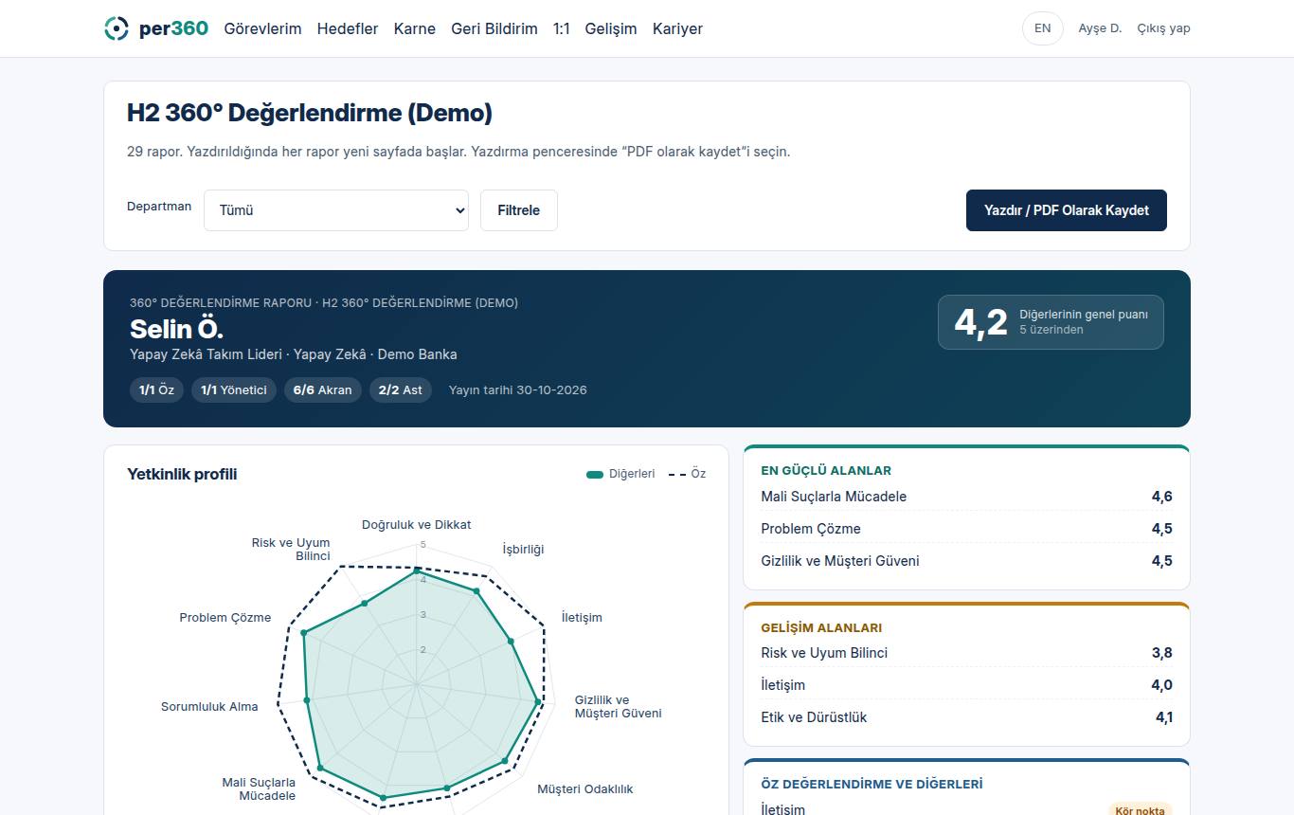Click the EN GÜÇLÜ ALANLAR heading
Screen dimensions: 1294x815
point(826,470)
